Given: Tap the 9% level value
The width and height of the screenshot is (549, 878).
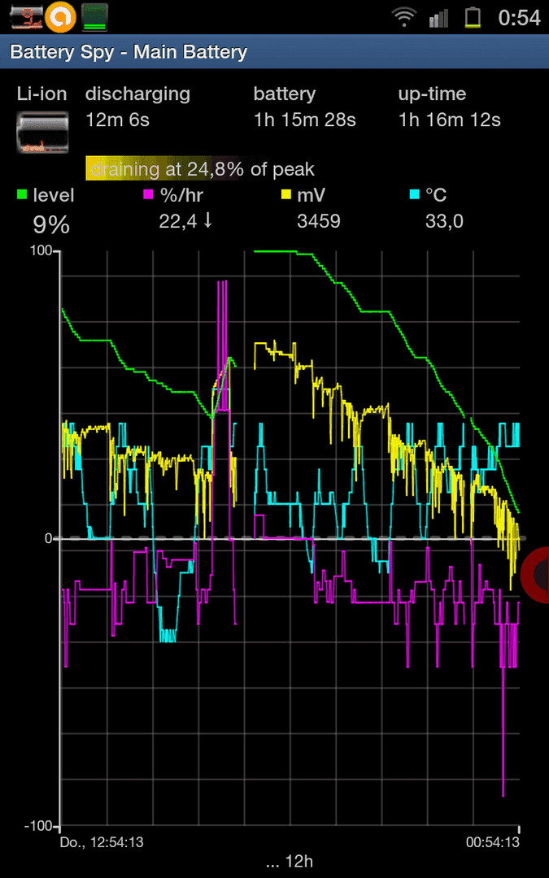Looking at the screenshot, I should 51,224.
